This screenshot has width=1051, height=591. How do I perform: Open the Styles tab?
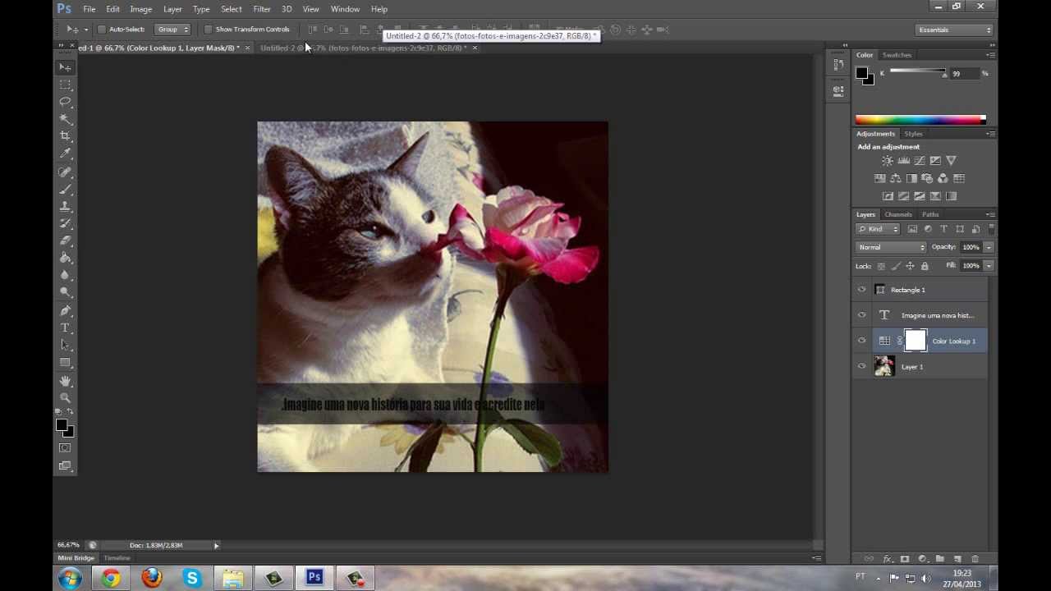pos(913,134)
